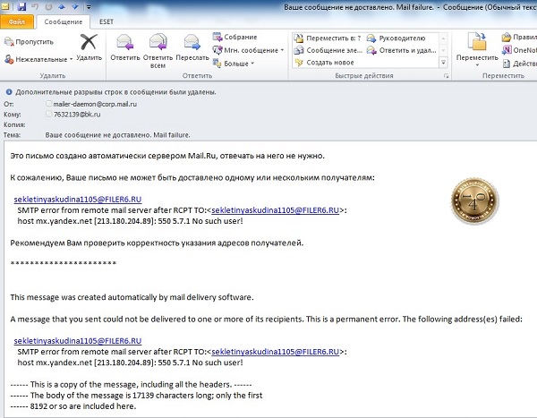The image size is (537, 418).
Task: Choose quick step Ответить и удал...
Action: 401,50
